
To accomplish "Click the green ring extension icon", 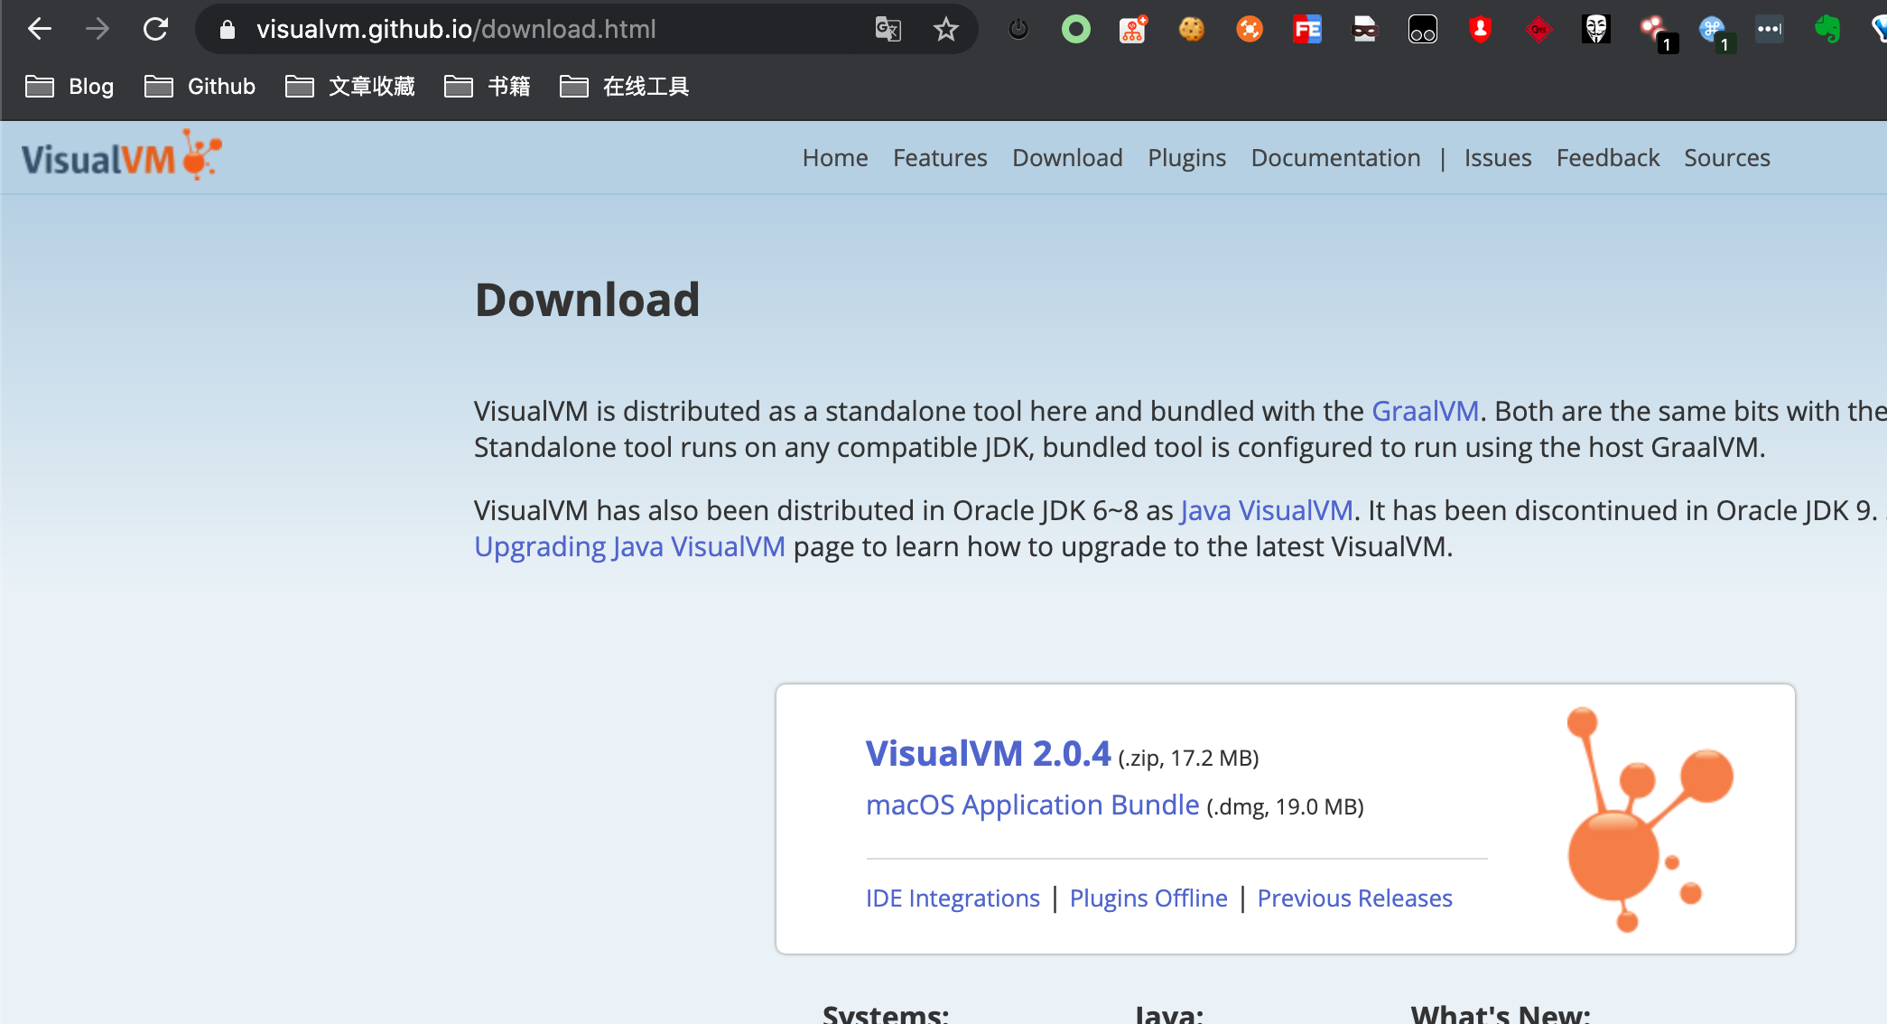I will (1075, 30).
